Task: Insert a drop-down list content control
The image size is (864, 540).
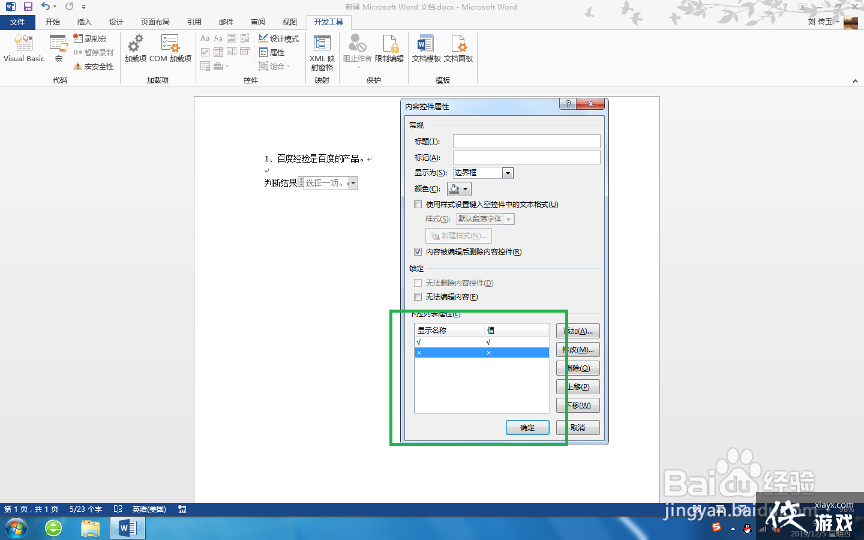Action: point(232,52)
